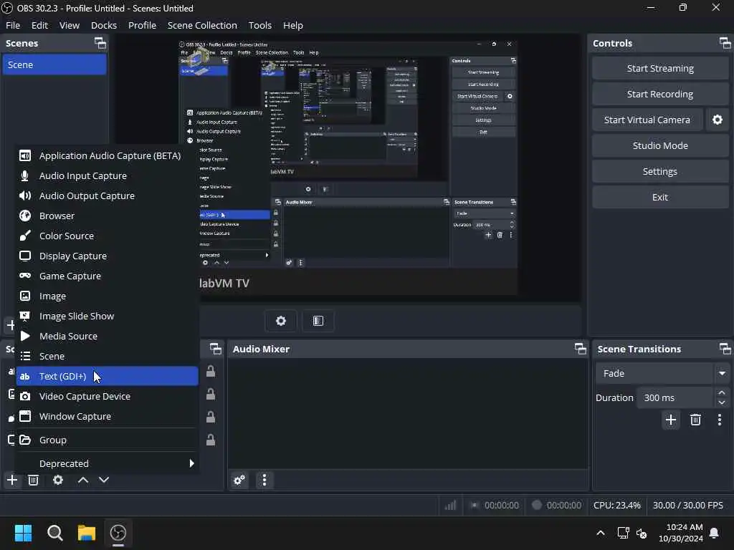Undock the Scenes panel

pos(100,44)
